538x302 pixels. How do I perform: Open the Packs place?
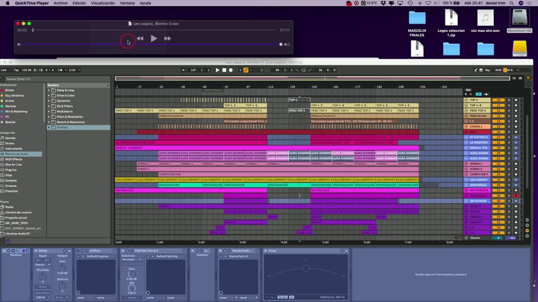click(10, 207)
